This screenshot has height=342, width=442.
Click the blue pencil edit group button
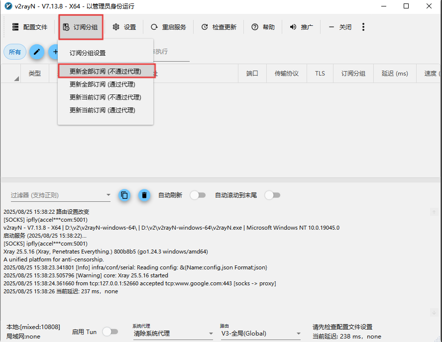coord(37,52)
